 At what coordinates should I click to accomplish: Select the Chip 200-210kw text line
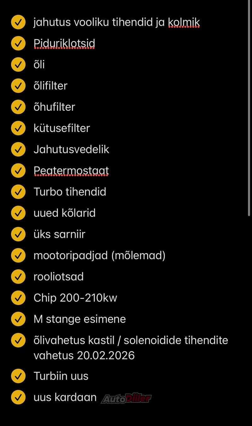tap(75, 298)
